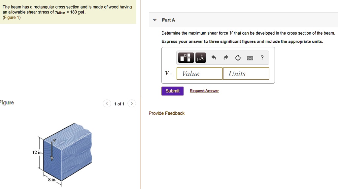
Task: Open the templates fraction icon
Action: 186,57
